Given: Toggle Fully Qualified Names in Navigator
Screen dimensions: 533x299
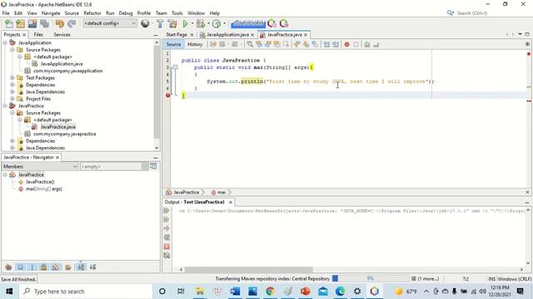Looking at the screenshot, I should pos(68,267).
